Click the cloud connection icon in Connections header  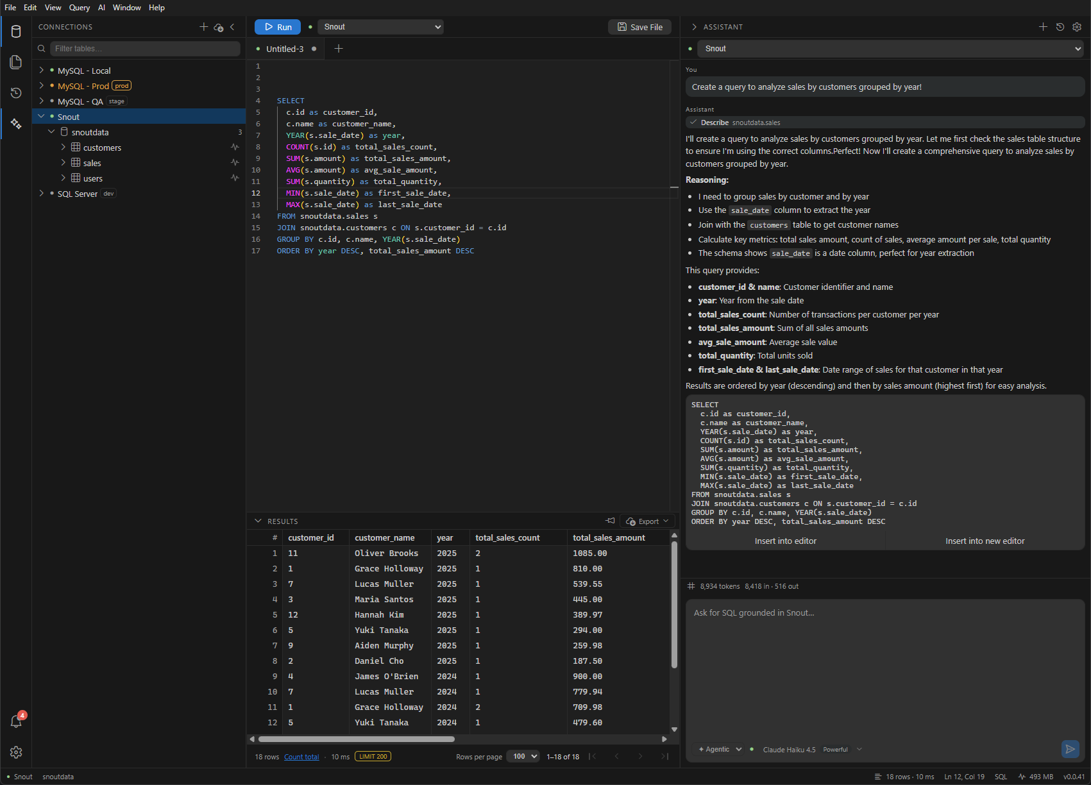219,27
